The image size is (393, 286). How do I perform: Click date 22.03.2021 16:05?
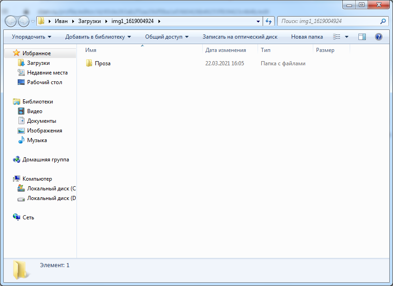224,63
